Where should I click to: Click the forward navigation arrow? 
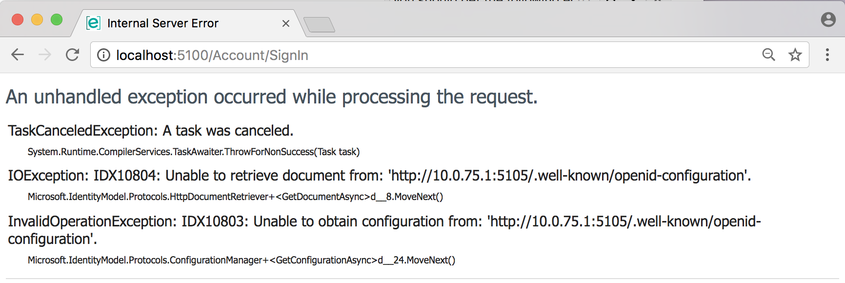coord(45,55)
